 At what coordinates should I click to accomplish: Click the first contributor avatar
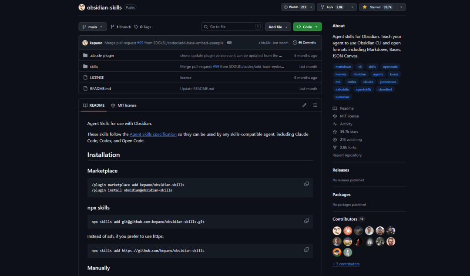click(337, 230)
